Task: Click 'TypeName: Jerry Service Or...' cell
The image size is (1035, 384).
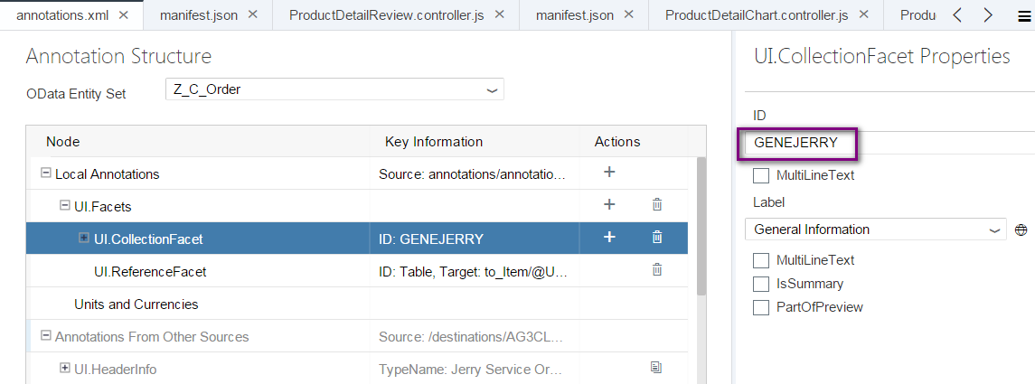Action: [x=471, y=369]
